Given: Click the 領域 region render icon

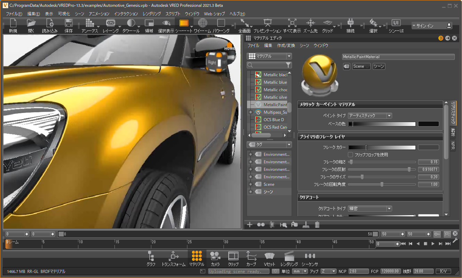Looking at the screenshot, I should (x=149, y=23).
